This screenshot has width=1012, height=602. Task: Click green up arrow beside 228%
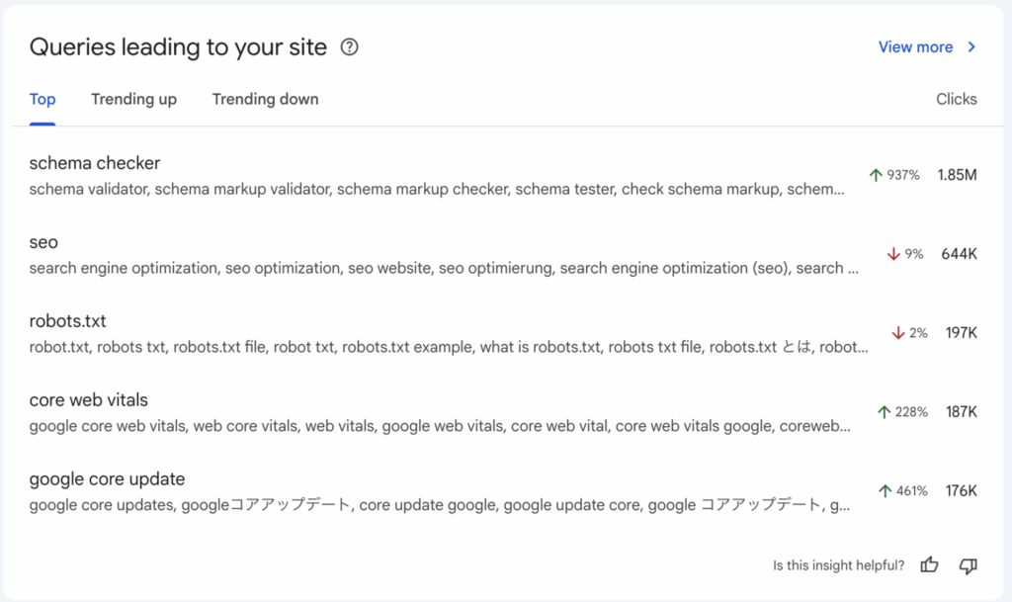click(885, 412)
